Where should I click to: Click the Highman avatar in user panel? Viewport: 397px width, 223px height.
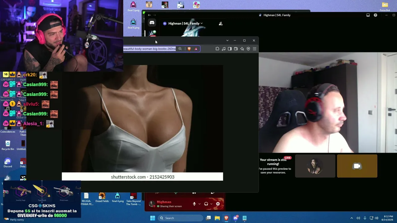pos(152,204)
